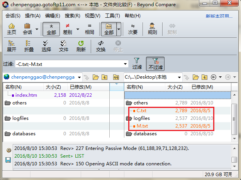This screenshot has width=241, height=180.
Task: Sort left pane by 大小(Z) column
Action: pos(55,87)
